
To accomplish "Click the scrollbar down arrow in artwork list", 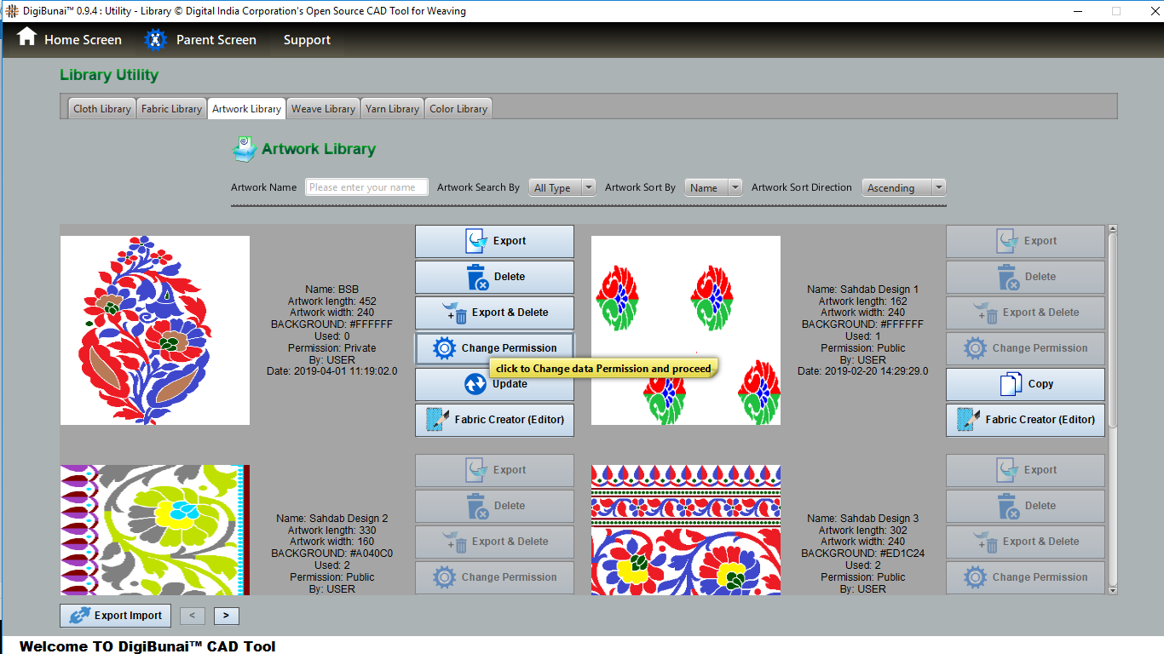I will coord(1112,589).
